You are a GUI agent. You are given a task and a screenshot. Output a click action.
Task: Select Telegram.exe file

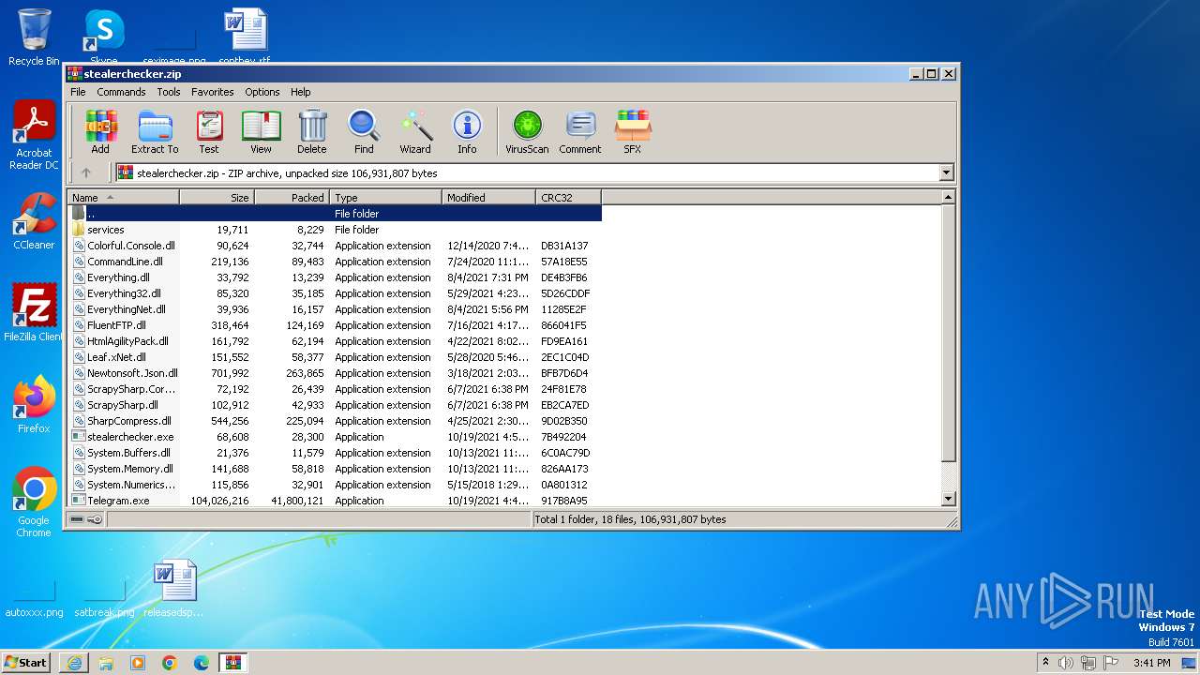click(x=334, y=501)
